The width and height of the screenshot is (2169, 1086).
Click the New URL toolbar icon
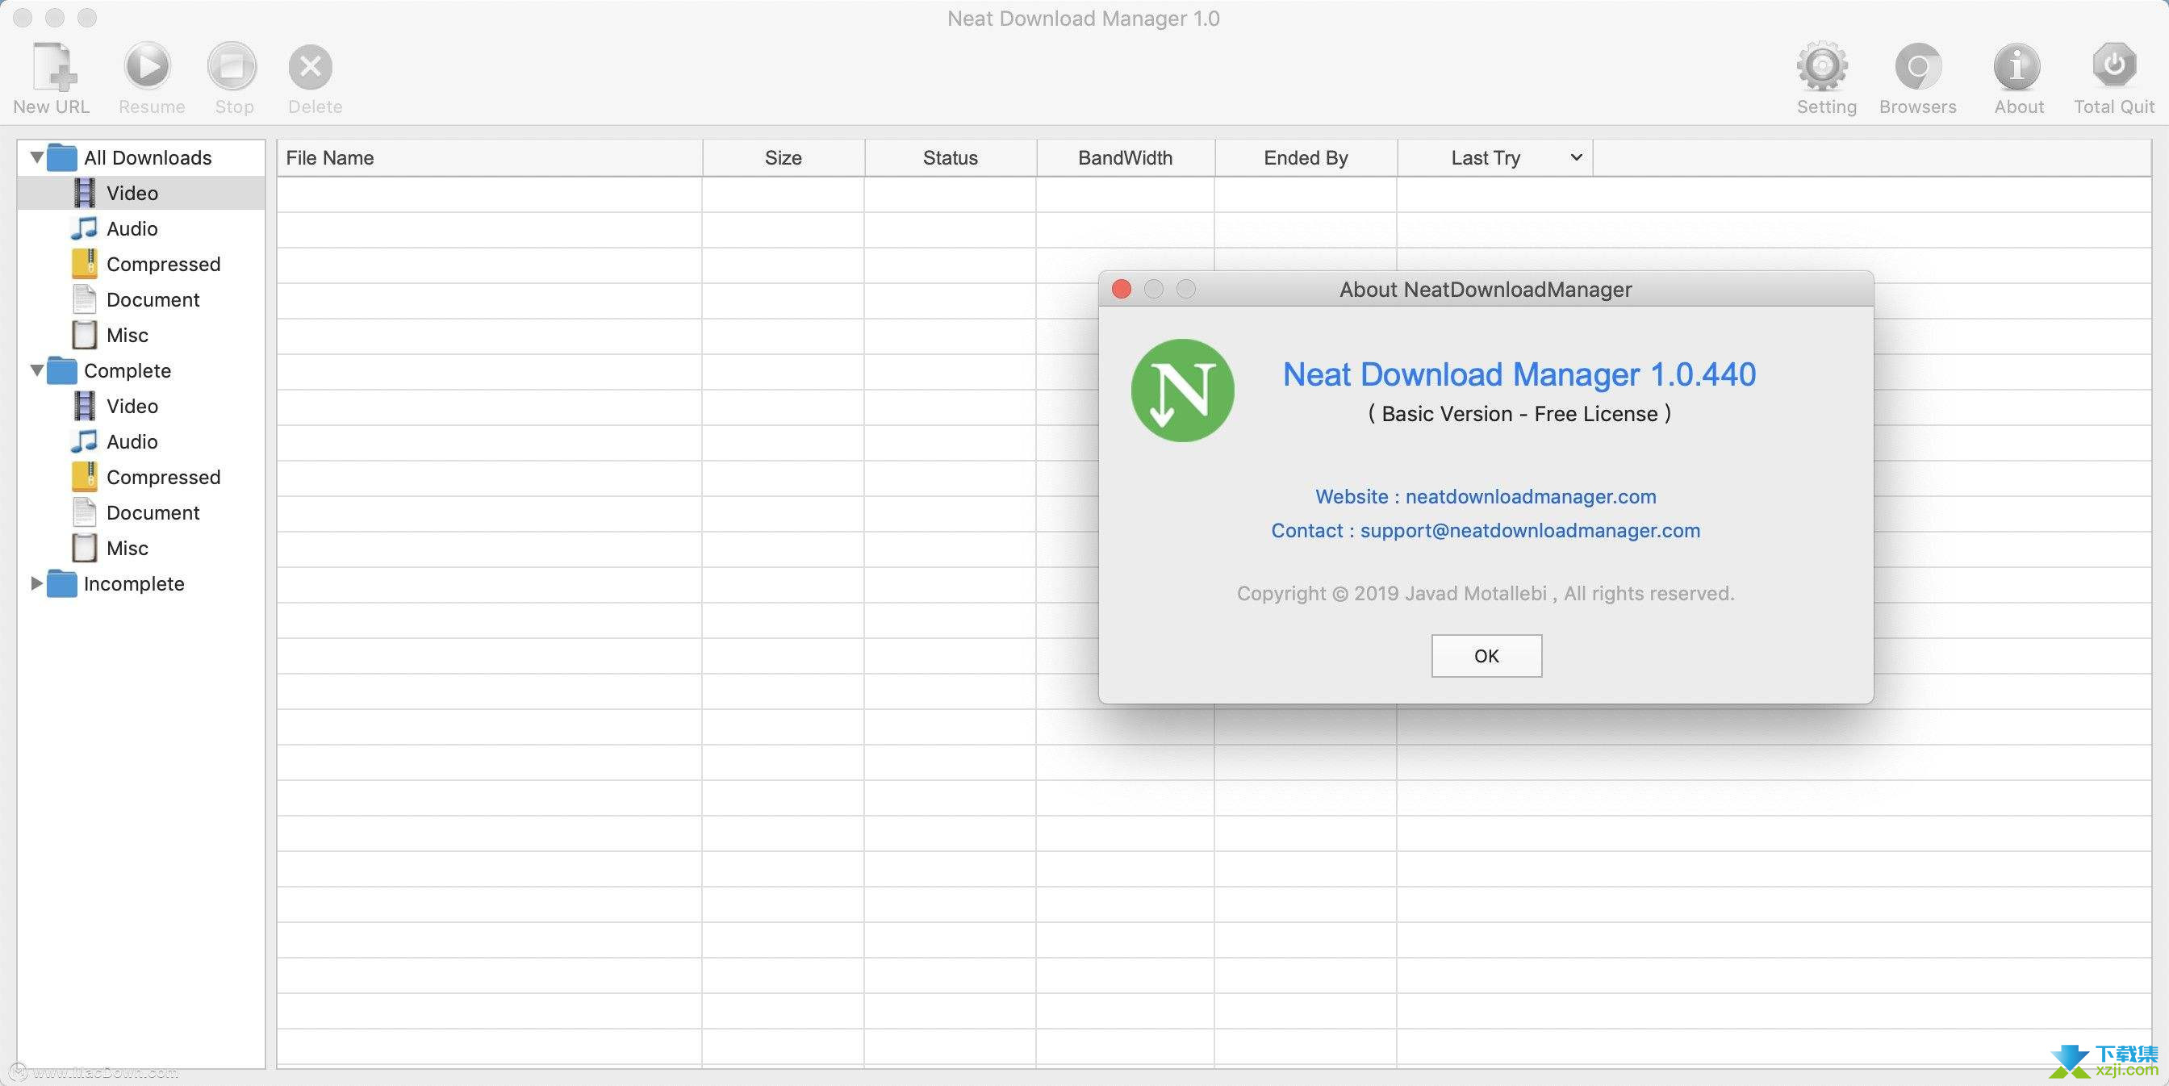[54, 65]
